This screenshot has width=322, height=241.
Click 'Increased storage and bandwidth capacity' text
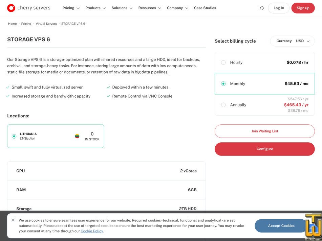click(x=51, y=96)
